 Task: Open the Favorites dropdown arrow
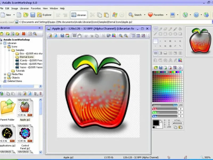[167, 15]
